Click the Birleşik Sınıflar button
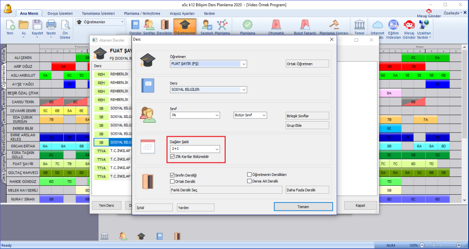Viewport: 469px width, 249px height. pos(307,116)
